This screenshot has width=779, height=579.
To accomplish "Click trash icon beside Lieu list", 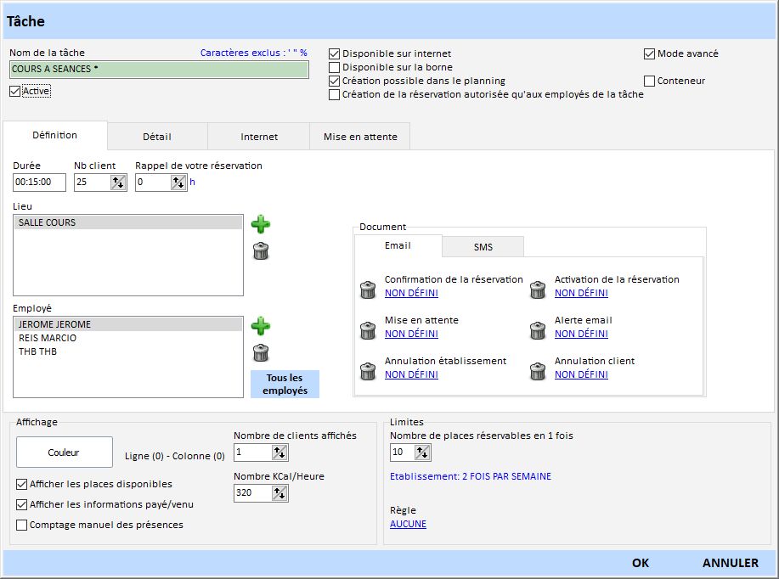I will click(261, 250).
